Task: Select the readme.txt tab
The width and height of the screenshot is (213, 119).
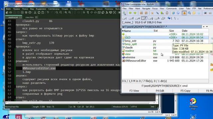Action: (x=13, y=17)
